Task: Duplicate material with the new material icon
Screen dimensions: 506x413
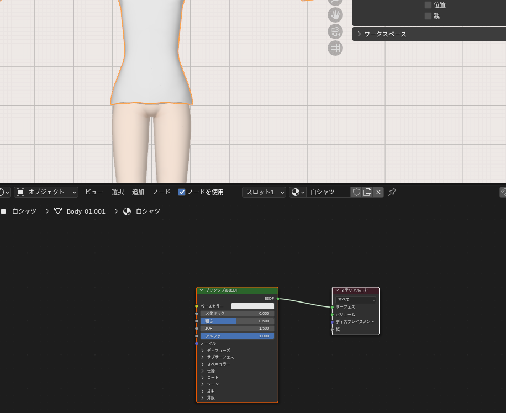Action: [x=367, y=192]
